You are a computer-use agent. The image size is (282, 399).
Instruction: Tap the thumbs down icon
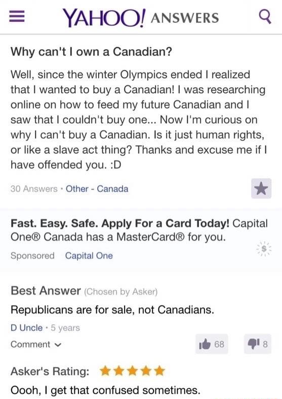[254, 344]
